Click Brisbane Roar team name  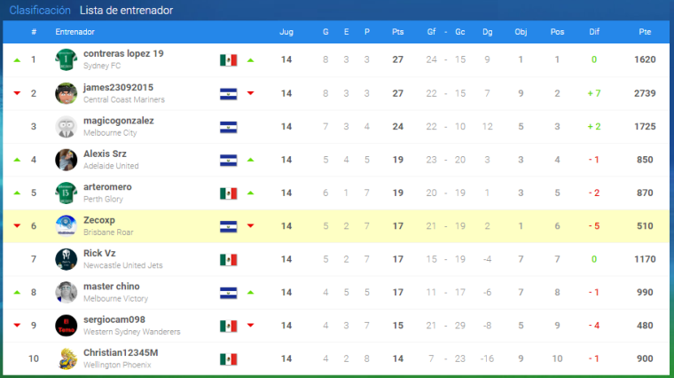click(108, 232)
